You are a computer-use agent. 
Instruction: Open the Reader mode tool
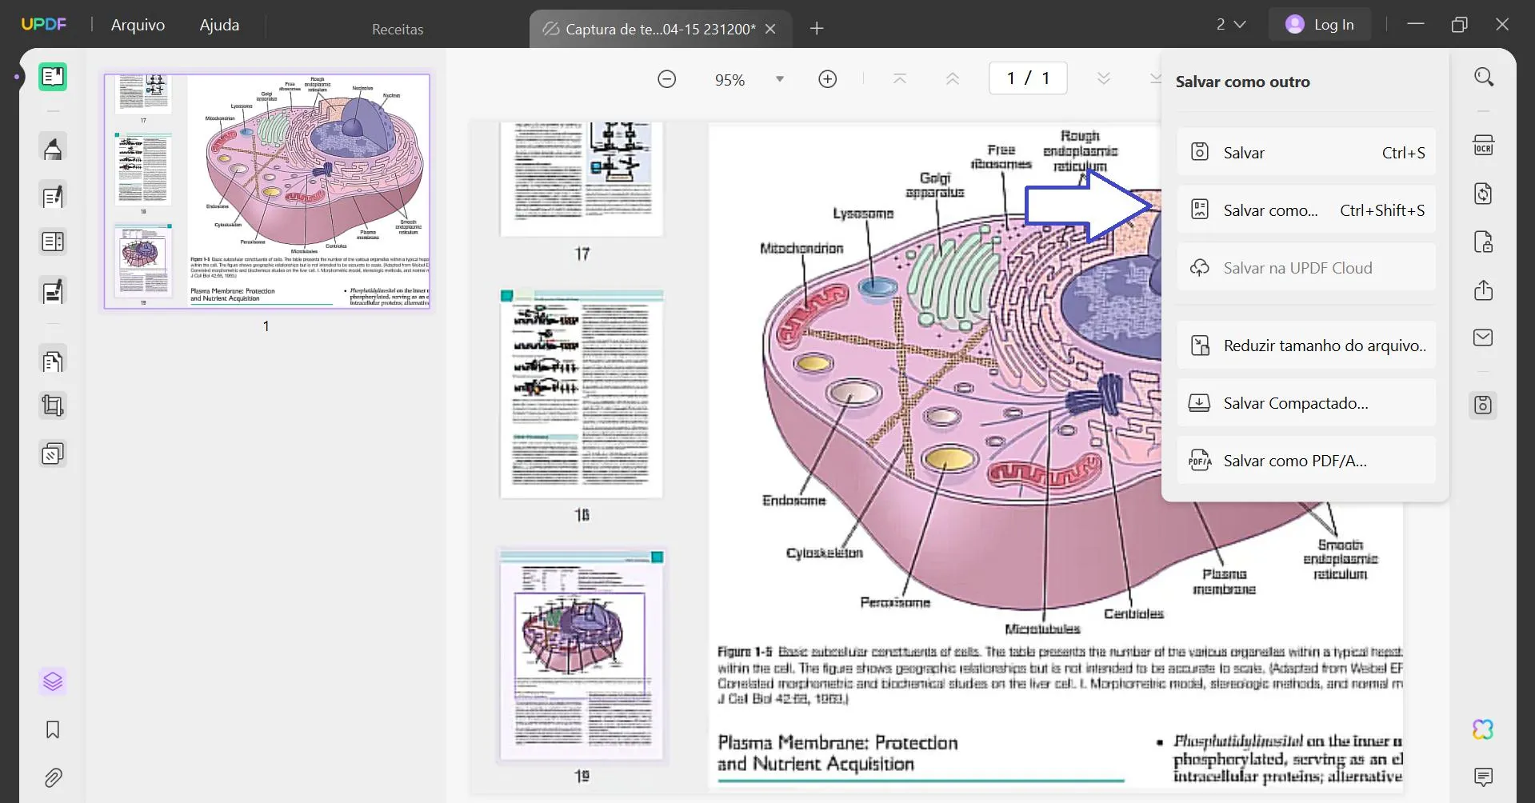point(53,77)
